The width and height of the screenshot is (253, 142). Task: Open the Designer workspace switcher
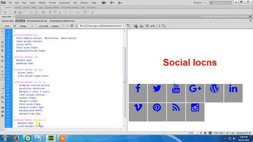pos(199,3)
